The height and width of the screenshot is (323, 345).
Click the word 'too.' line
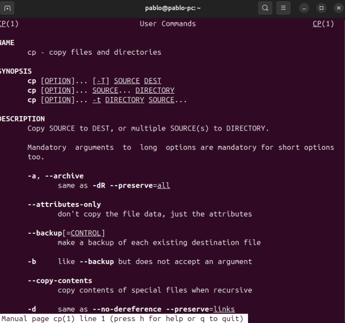(36, 157)
